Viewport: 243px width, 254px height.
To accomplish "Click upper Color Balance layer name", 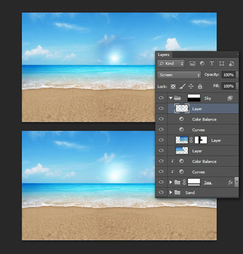I will pos(204,119).
